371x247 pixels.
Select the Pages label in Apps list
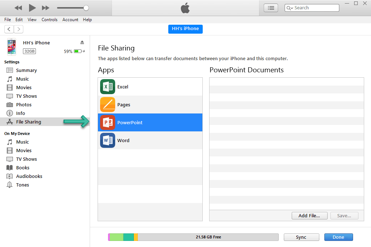coord(124,105)
